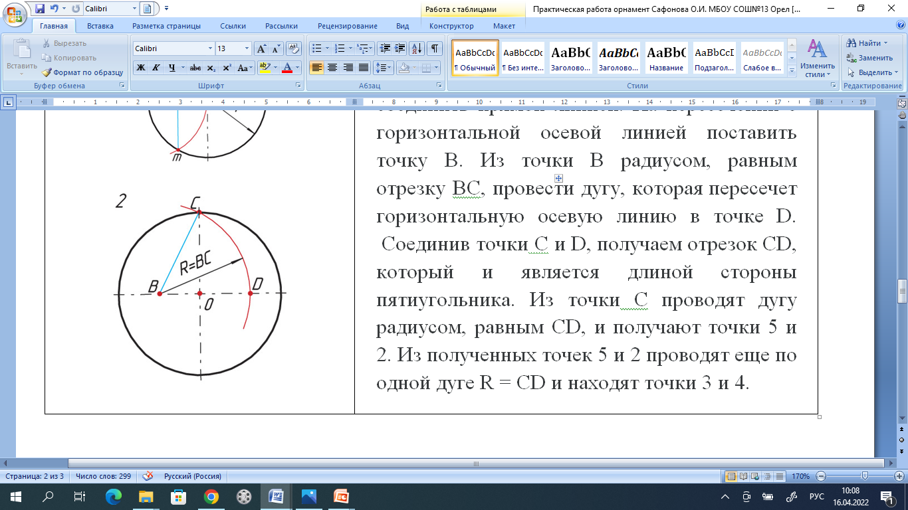908x510 pixels.
Task: Click the Grow Font icon
Action: coord(261,48)
